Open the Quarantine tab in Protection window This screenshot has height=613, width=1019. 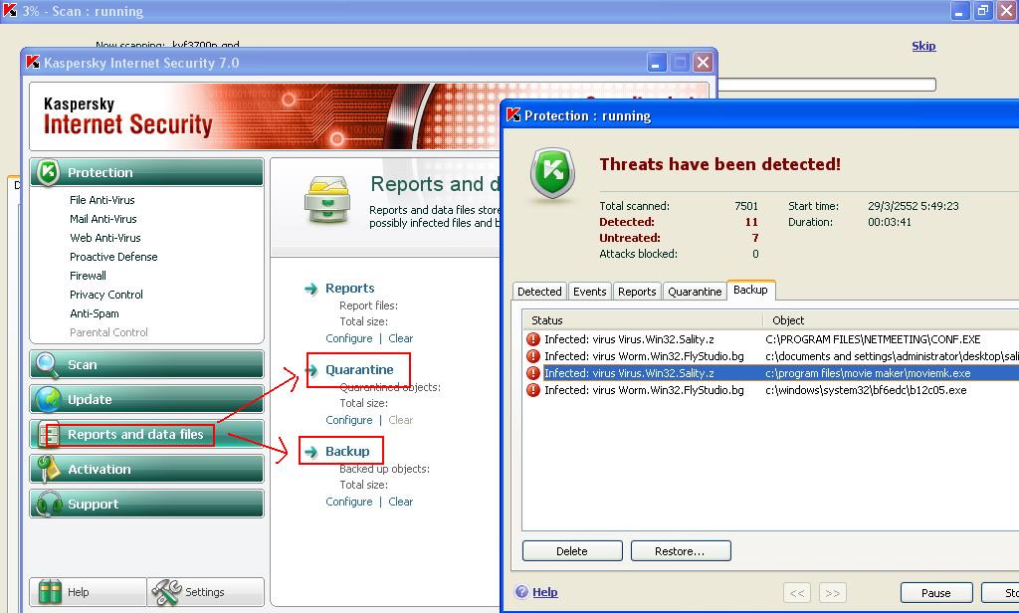point(695,292)
